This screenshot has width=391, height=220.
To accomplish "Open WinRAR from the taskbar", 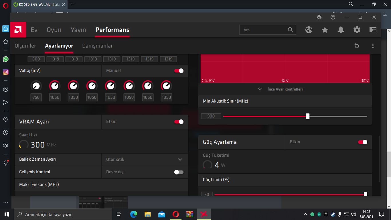I will point(190,214).
